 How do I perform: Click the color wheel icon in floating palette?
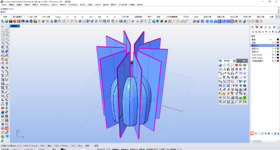[x=240, y=65]
